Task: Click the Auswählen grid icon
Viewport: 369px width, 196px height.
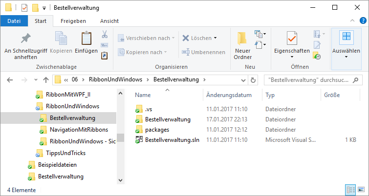Action: click(346, 37)
